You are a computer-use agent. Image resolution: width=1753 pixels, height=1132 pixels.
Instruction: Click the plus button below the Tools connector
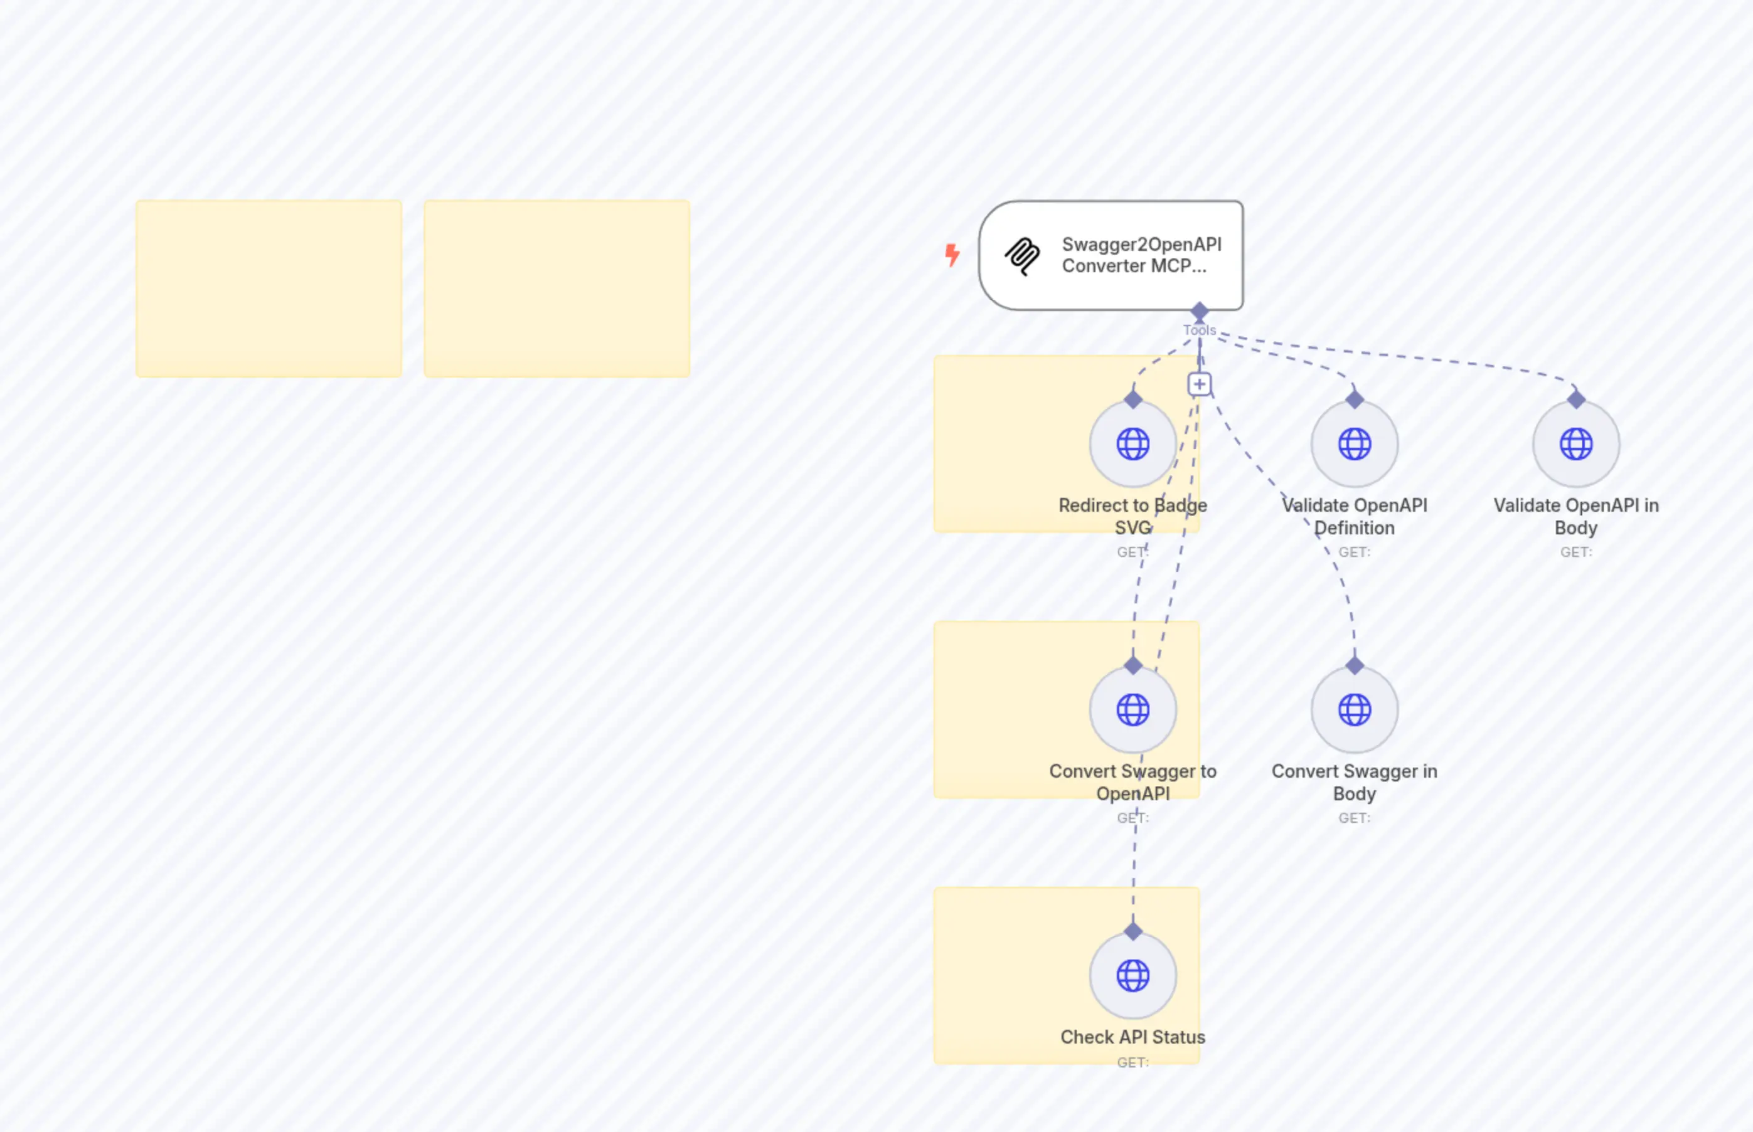click(1200, 383)
